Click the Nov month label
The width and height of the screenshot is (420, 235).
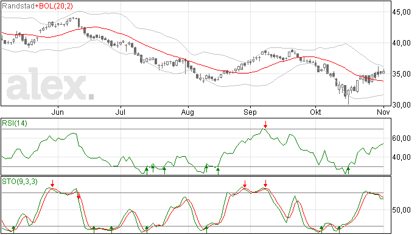click(x=383, y=112)
